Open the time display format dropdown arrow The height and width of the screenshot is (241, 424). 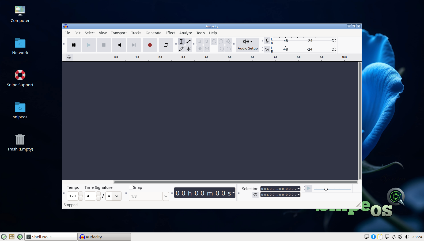[x=233, y=192]
